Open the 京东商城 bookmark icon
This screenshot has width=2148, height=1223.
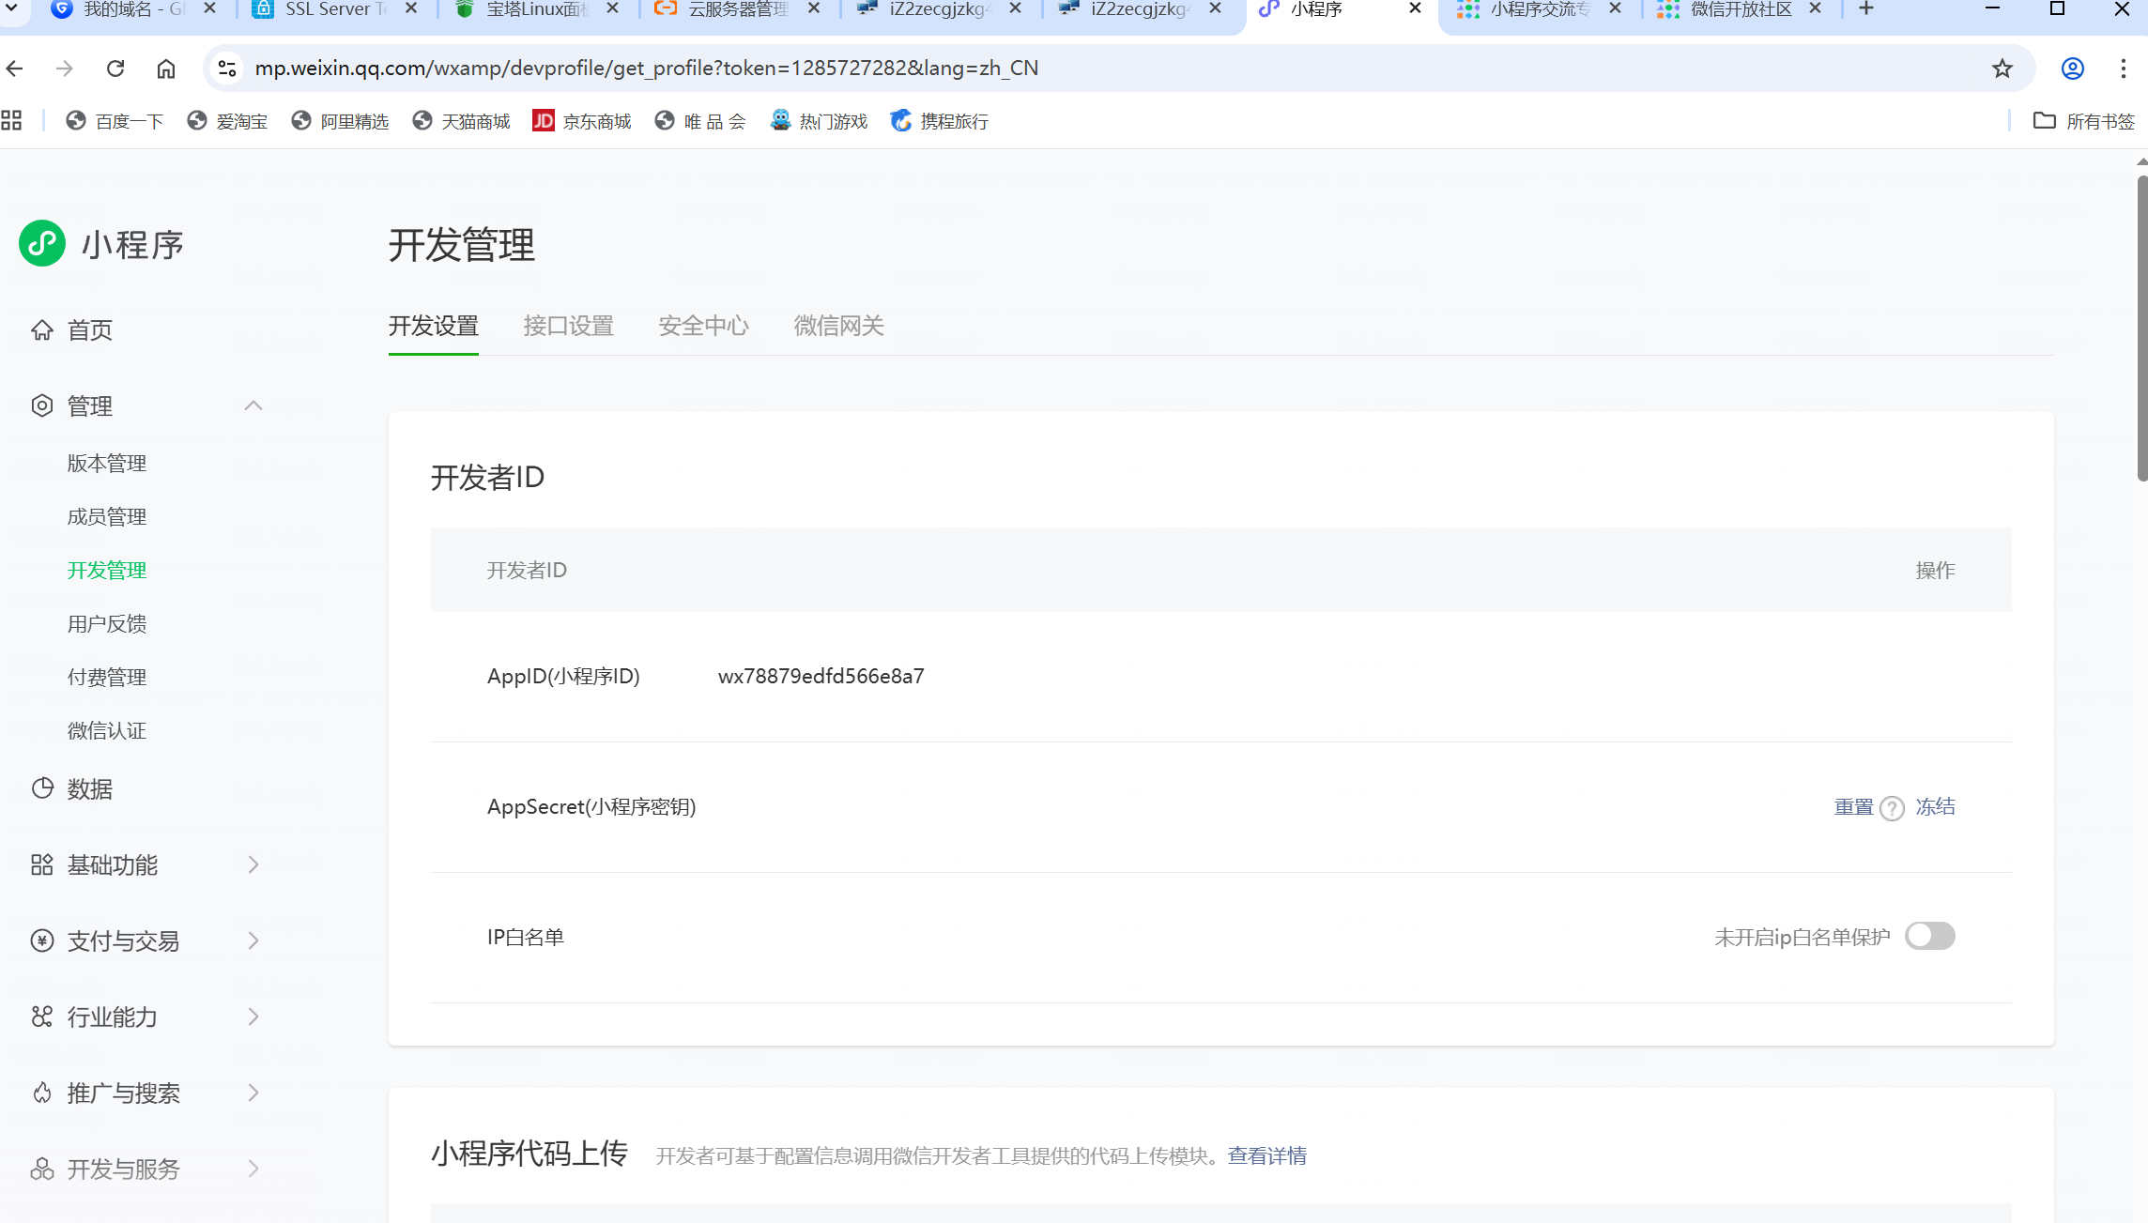[544, 121]
